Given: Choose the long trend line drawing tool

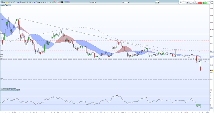Looking at the screenshot, I should (14, 2).
